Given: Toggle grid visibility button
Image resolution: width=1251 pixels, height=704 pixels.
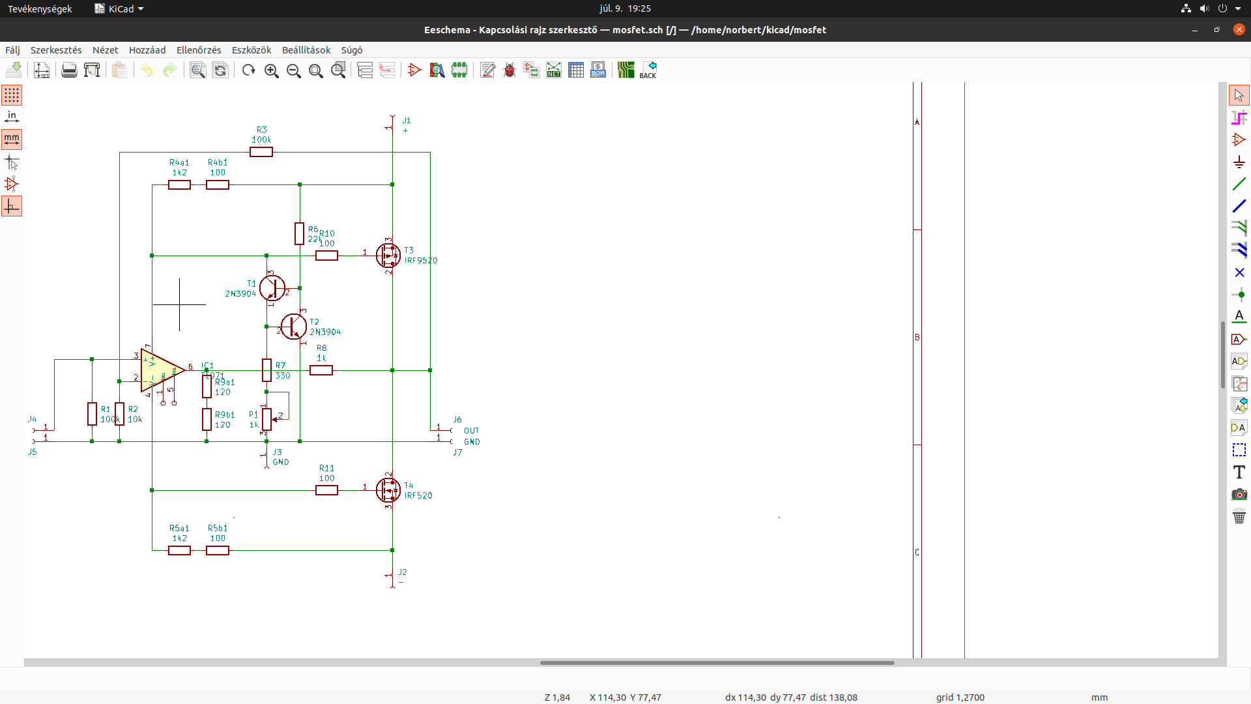Looking at the screenshot, I should (12, 95).
